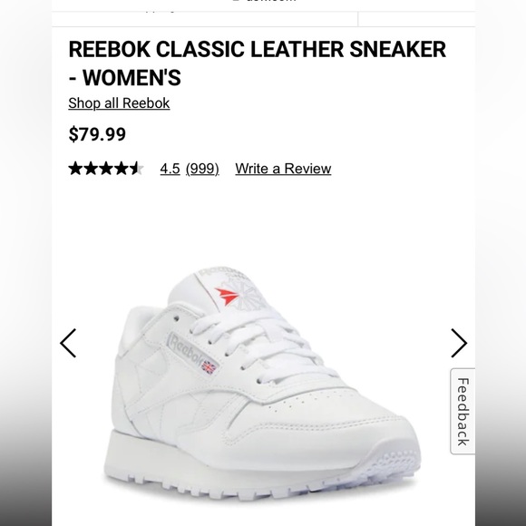Viewport: 526px width, 526px height.
Task: Click the half-filled fifth rating star
Action: point(136,169)
